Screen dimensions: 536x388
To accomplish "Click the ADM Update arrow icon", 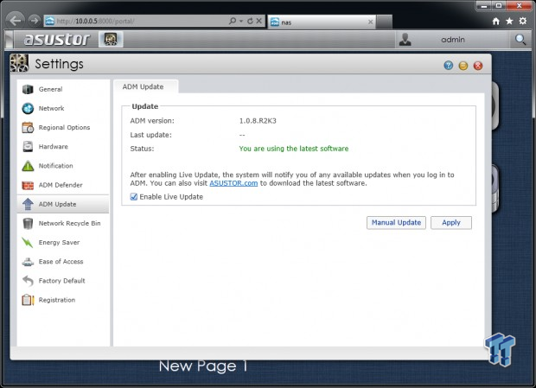I will 28,204.
